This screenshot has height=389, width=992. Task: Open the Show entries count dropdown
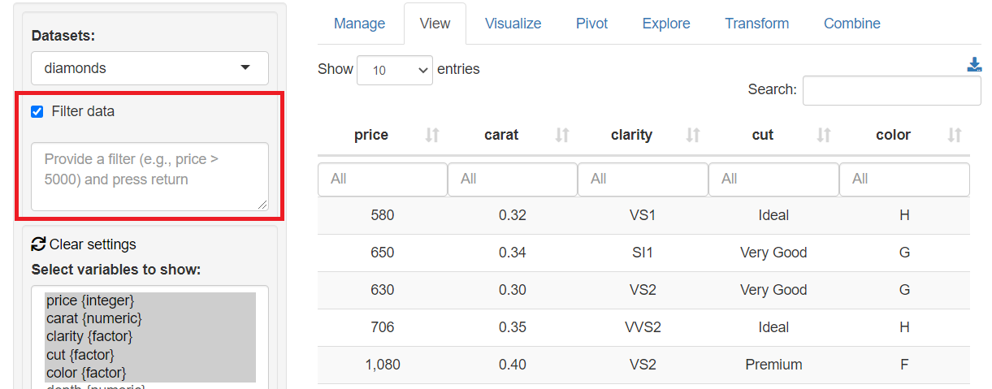coord(395,71)
